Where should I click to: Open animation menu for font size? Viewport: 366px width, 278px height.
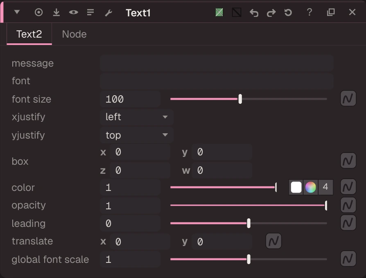click(x=348, y=99)
